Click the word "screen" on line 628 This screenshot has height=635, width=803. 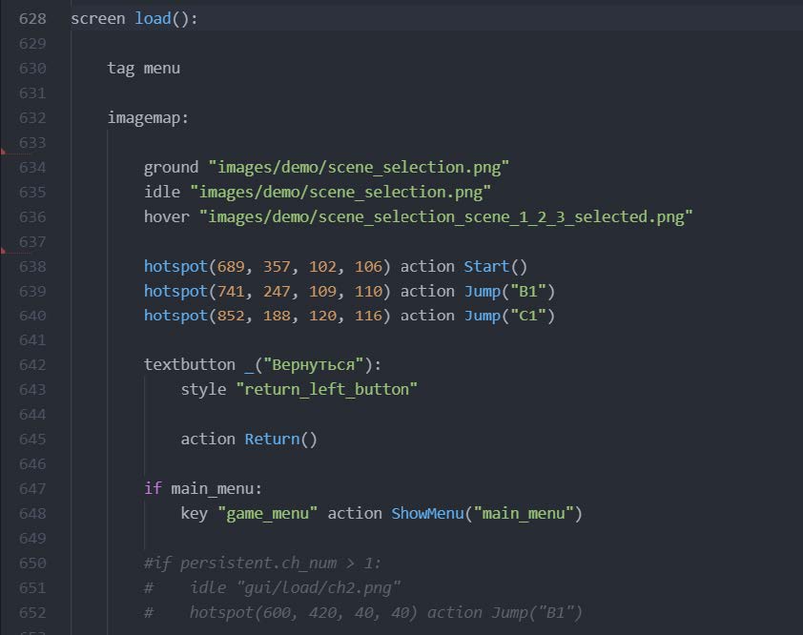(x=98, y=19)
